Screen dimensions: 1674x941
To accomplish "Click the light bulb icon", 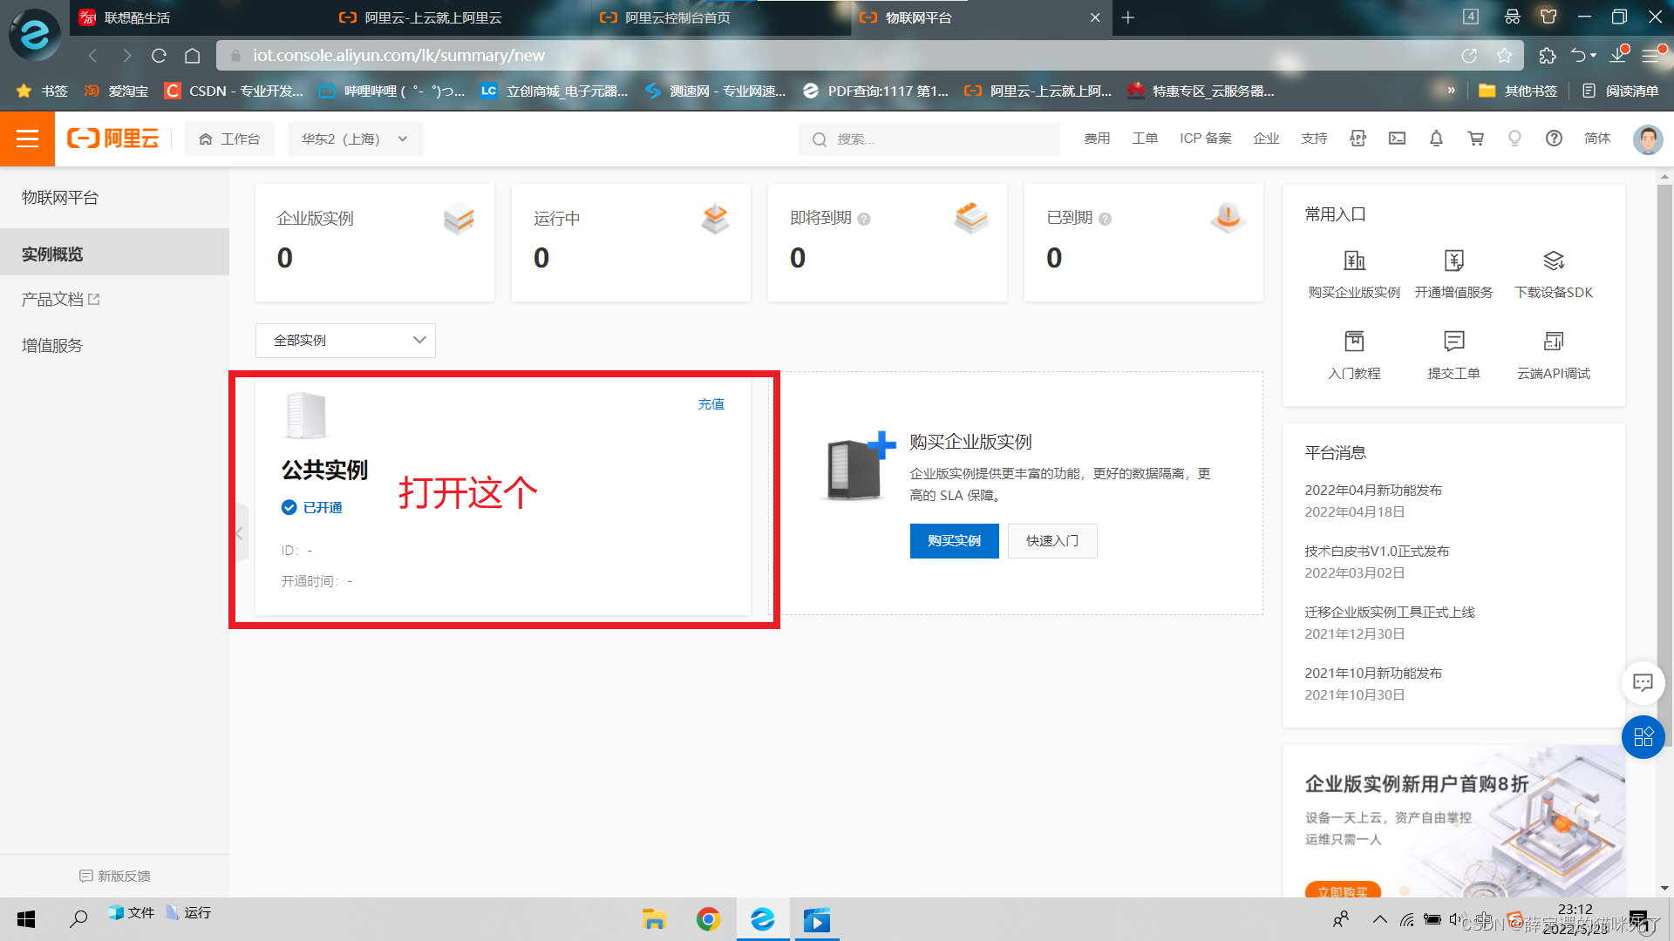I will click(x=1514, y=139).
